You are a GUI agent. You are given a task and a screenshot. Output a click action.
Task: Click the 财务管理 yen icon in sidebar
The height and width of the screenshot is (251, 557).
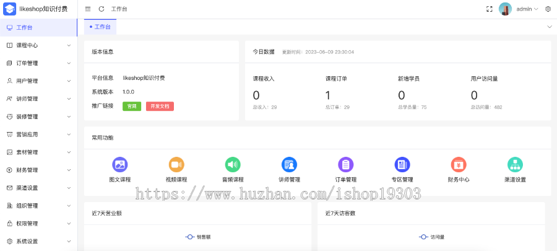pos(9,170)
